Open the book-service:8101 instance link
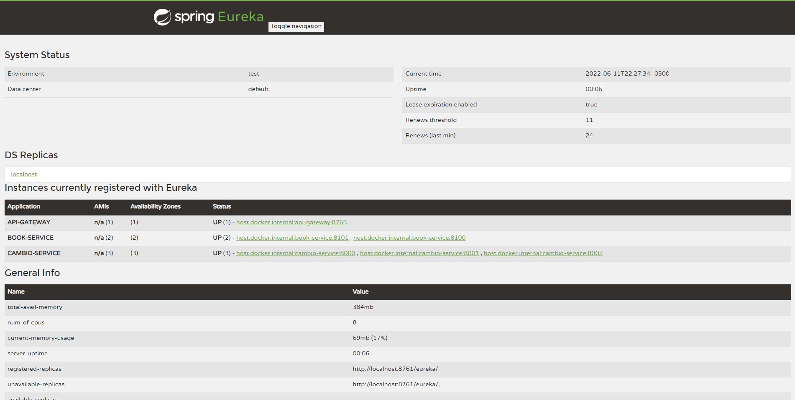This screenshot has height=400, width=795. tap(292, 238)
